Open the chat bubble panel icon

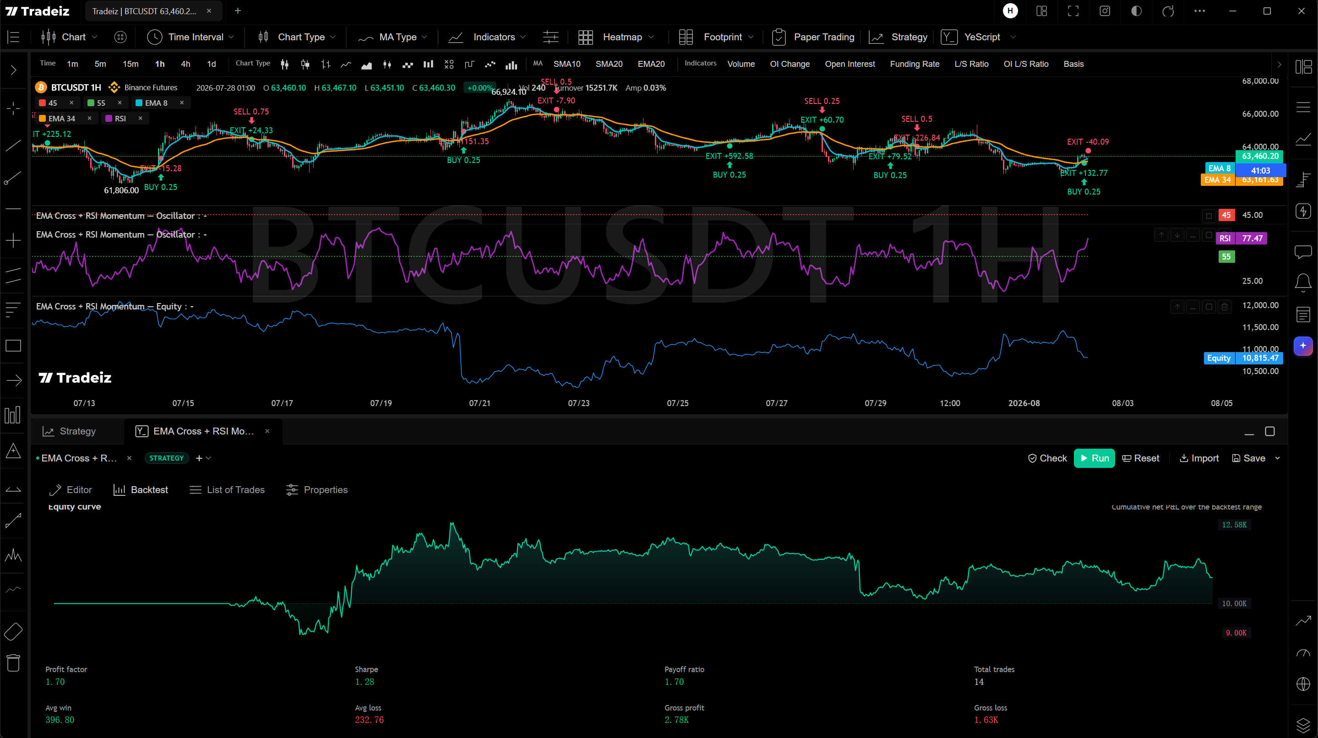[1302, 252]
